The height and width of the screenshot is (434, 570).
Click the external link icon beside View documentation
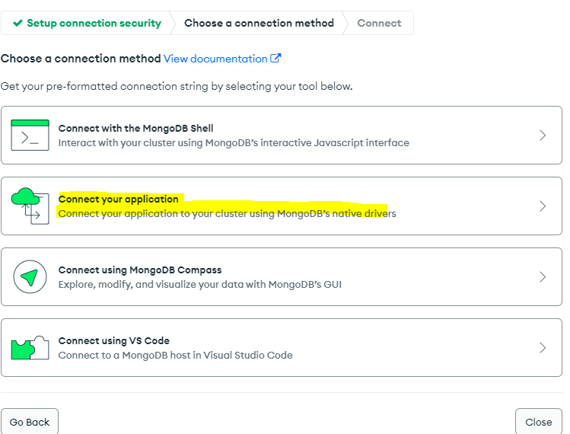click(275, 59)
